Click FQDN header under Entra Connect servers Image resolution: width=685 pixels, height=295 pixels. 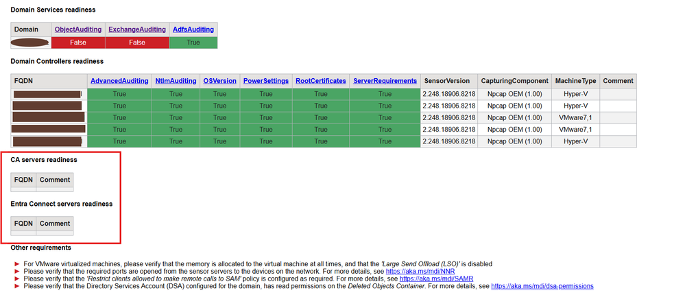point(23,224)
